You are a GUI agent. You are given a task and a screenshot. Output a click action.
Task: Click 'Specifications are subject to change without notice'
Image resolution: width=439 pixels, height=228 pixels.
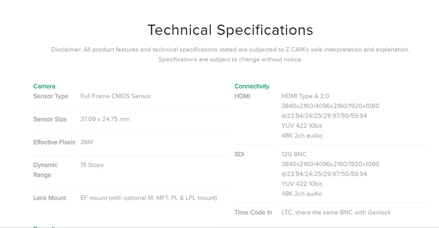[x=230, y=59]
